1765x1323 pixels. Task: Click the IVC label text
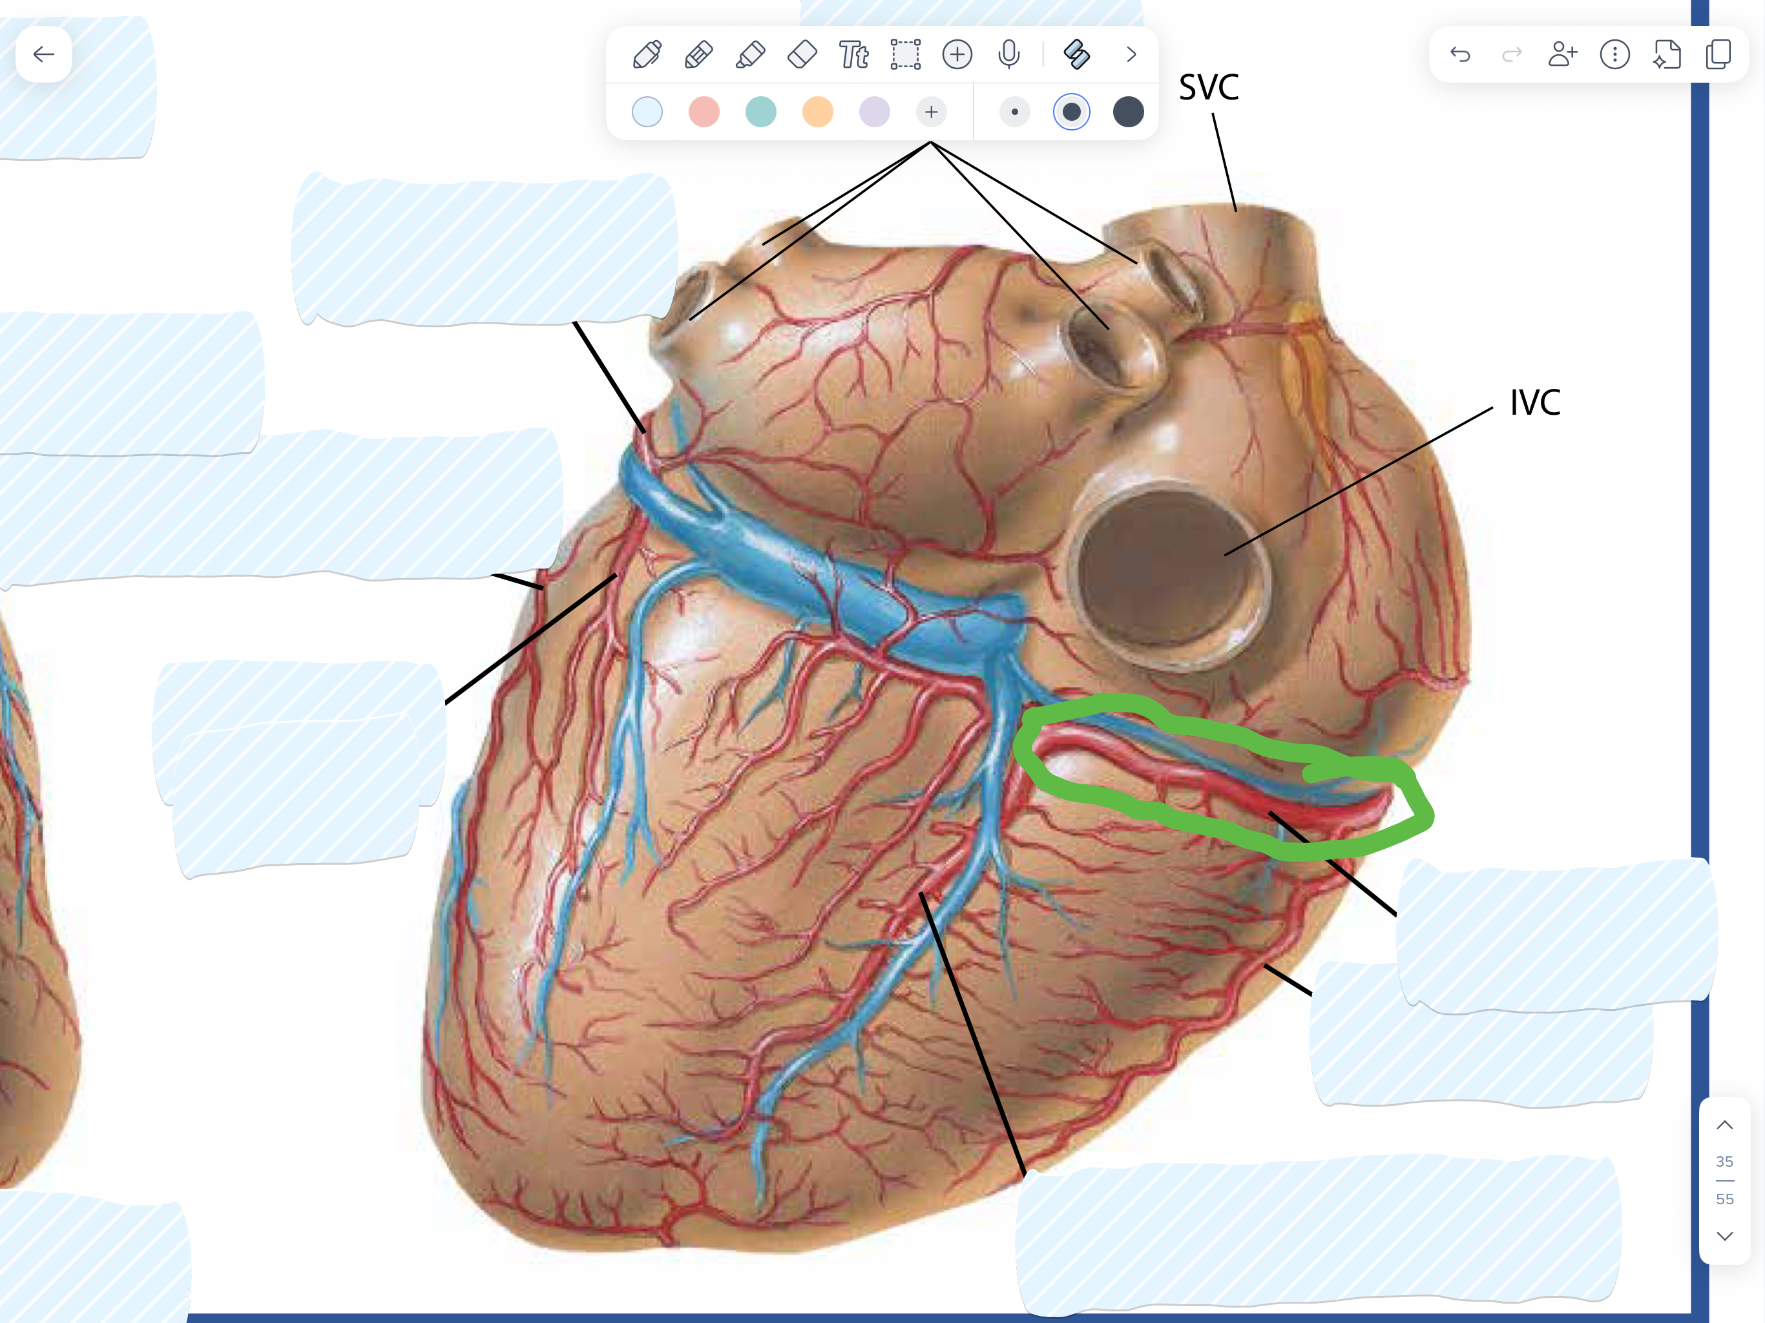[x=1535, y=402]
